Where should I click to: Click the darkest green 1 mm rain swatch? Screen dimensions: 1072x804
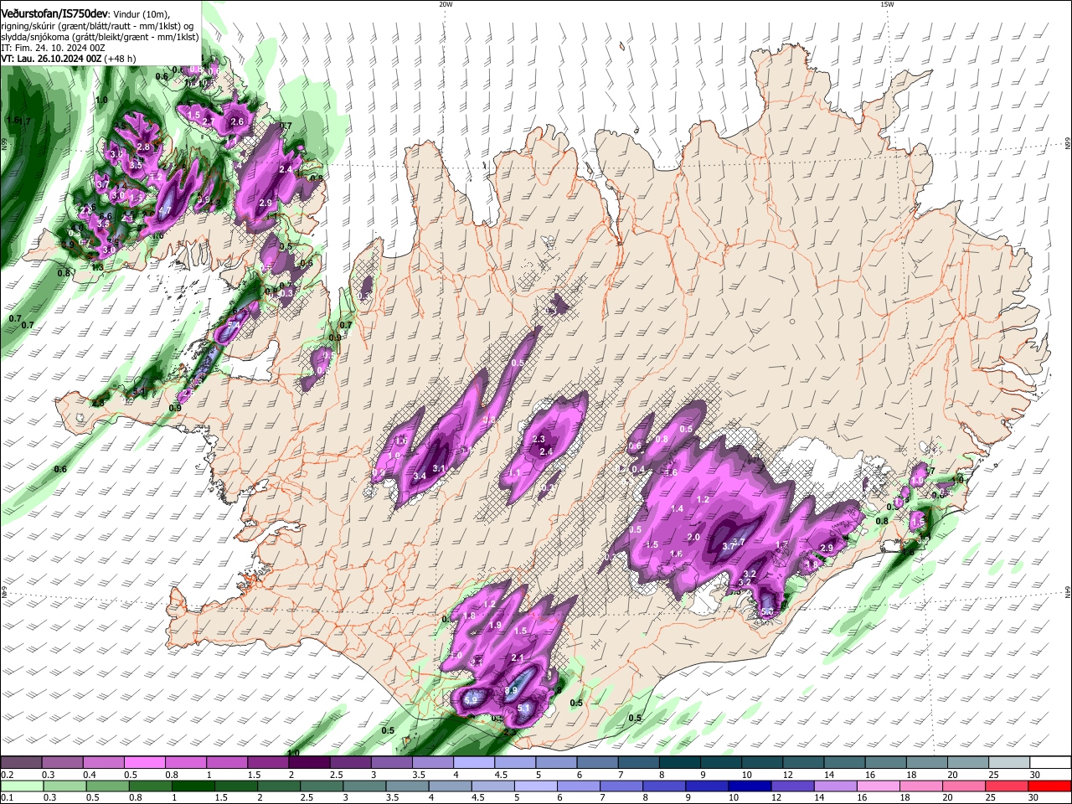(x=194, y=786)
